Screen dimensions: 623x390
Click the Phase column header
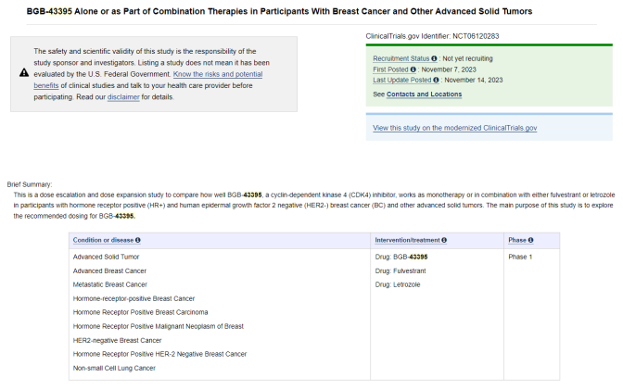pyautogui.click(x=516, y=240)
